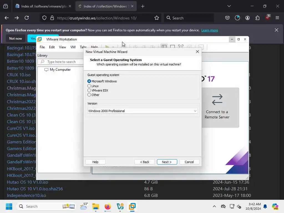The image size is (284, 213).
Task: Click Not now on the Firefox notification
Action: coord(16,38)
